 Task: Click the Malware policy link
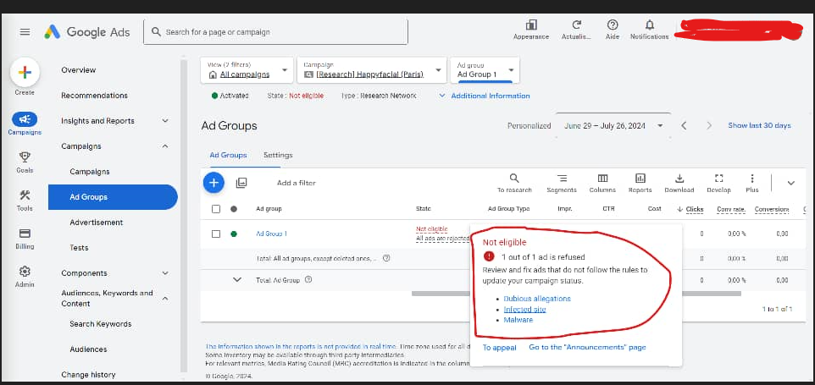coord(518,320)
